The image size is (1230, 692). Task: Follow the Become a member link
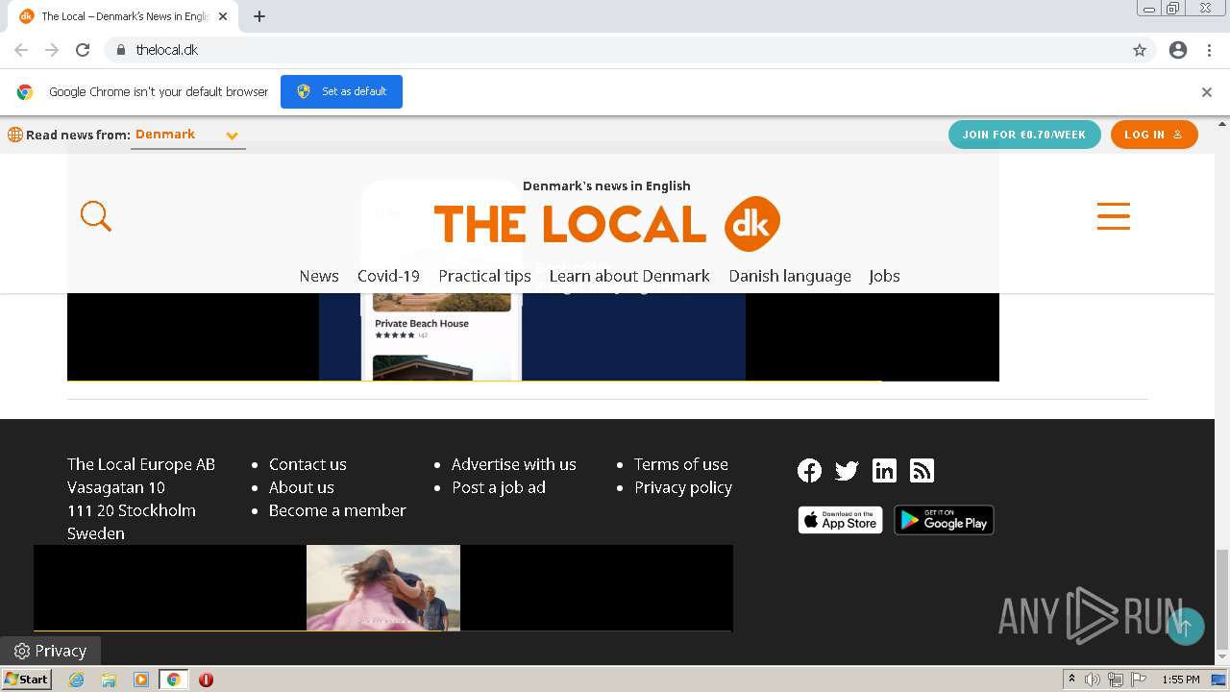337,510
